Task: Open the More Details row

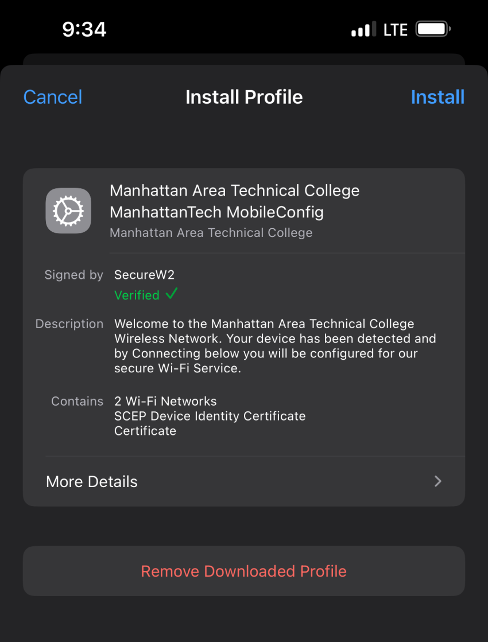Action: [x=244, y=481]
